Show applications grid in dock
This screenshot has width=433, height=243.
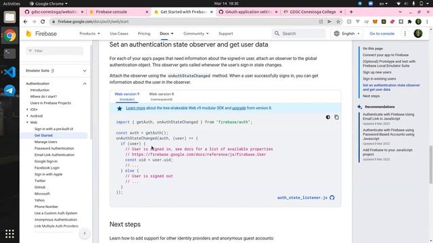tap(9, 234)
